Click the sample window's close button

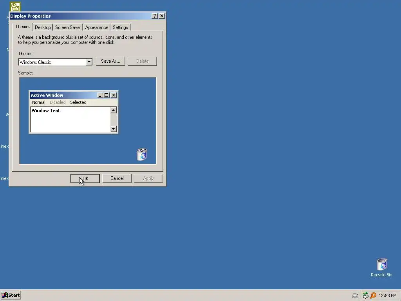(x=114, y=95)
